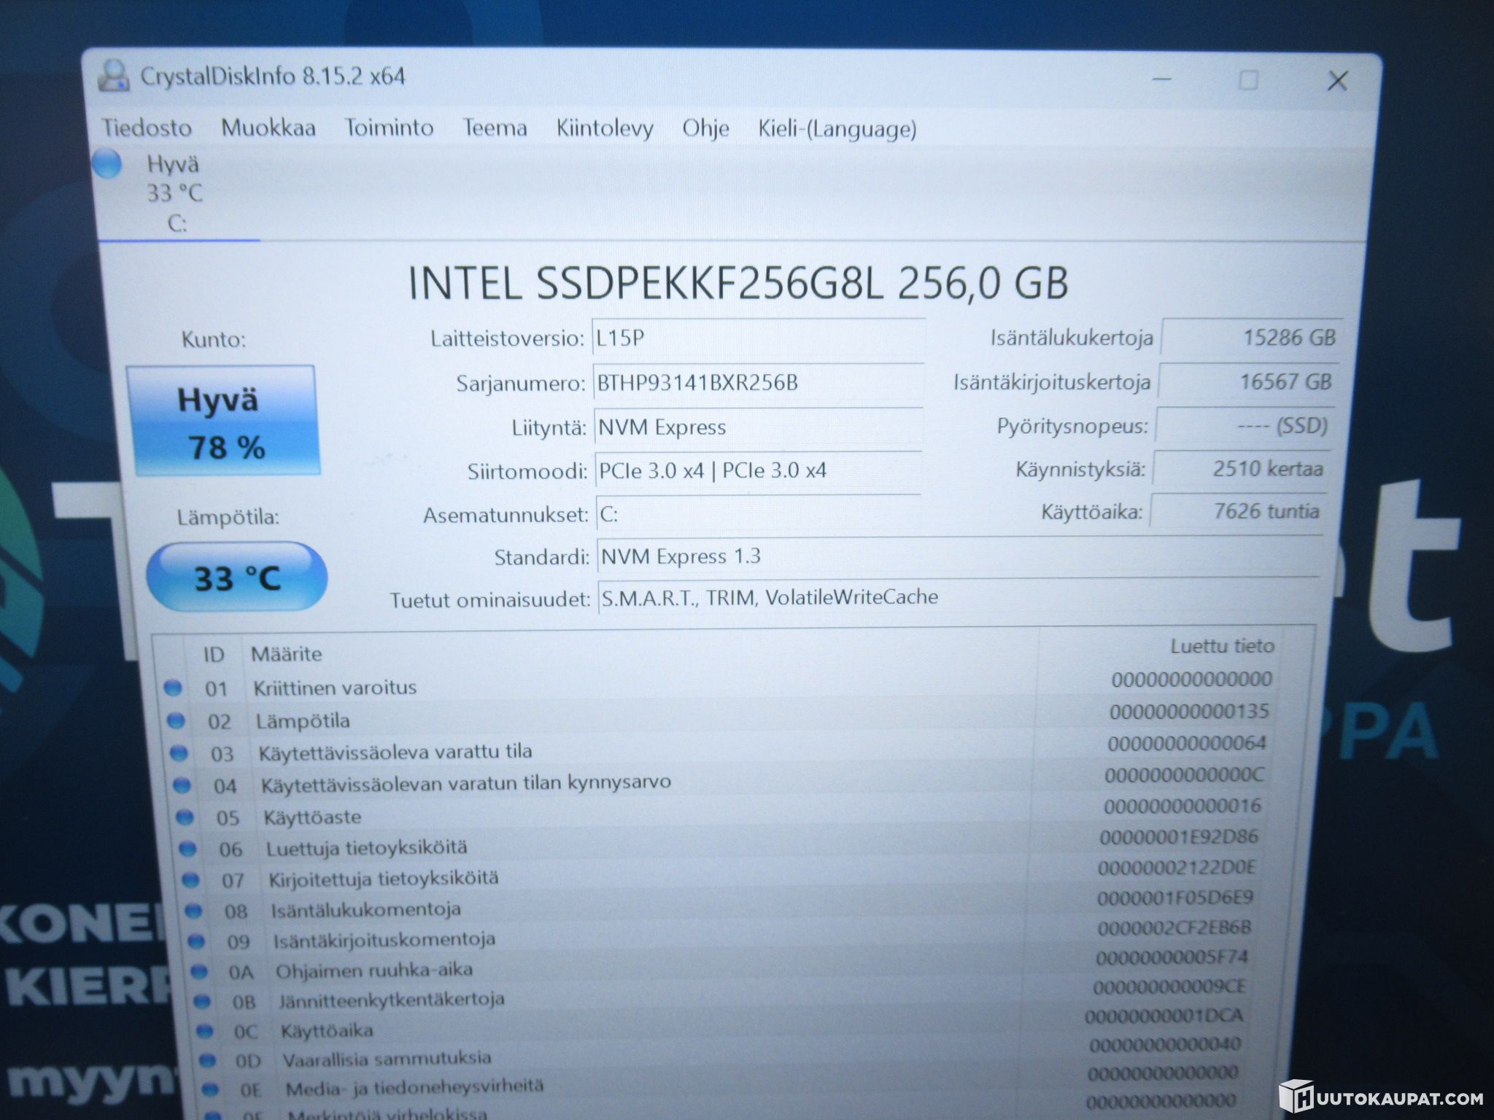Click raw value 0000002CF2EB6B
The image size is (1494, 1120).
[x=1174, y=927]
